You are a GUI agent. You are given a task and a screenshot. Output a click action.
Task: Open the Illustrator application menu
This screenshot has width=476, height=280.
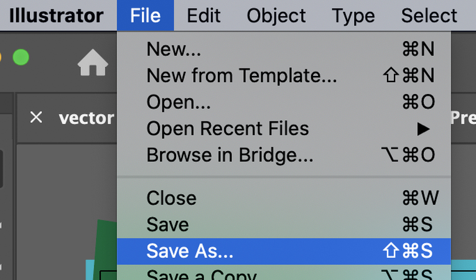[x=56, y=16]
